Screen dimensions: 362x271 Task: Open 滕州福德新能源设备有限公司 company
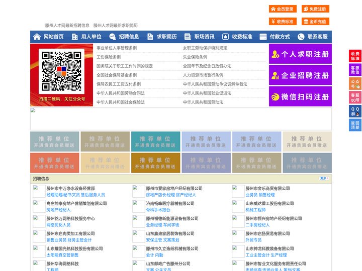pyautogui.click(x=172, y=218)
